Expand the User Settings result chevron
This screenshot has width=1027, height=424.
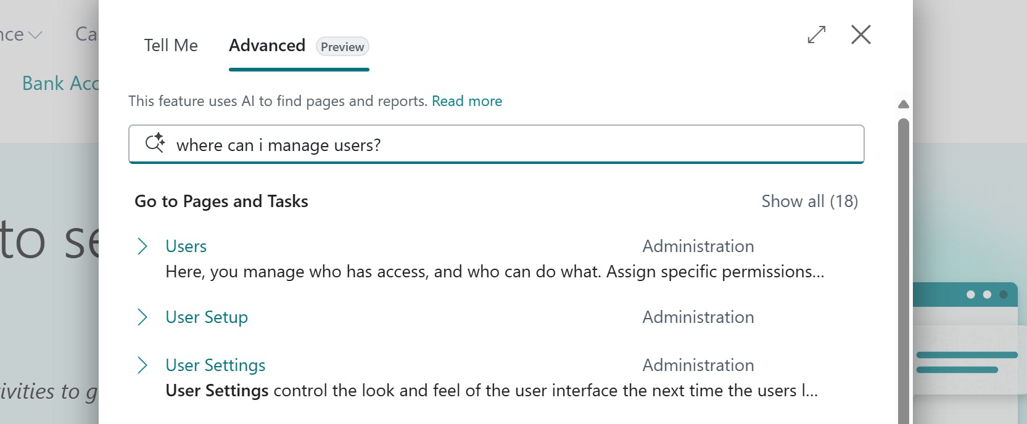tap(142, 365)
